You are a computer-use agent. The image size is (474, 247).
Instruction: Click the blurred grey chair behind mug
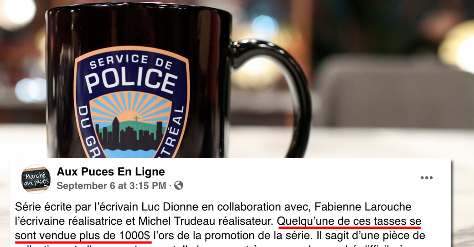[393, 91]
